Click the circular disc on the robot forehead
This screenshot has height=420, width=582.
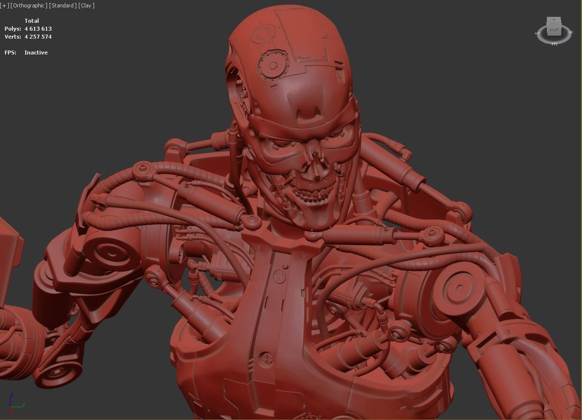(x=273, y=66)
